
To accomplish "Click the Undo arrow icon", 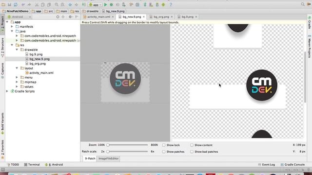I will [23, 4].
